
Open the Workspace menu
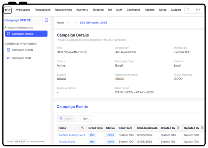[x=23, y=10]
